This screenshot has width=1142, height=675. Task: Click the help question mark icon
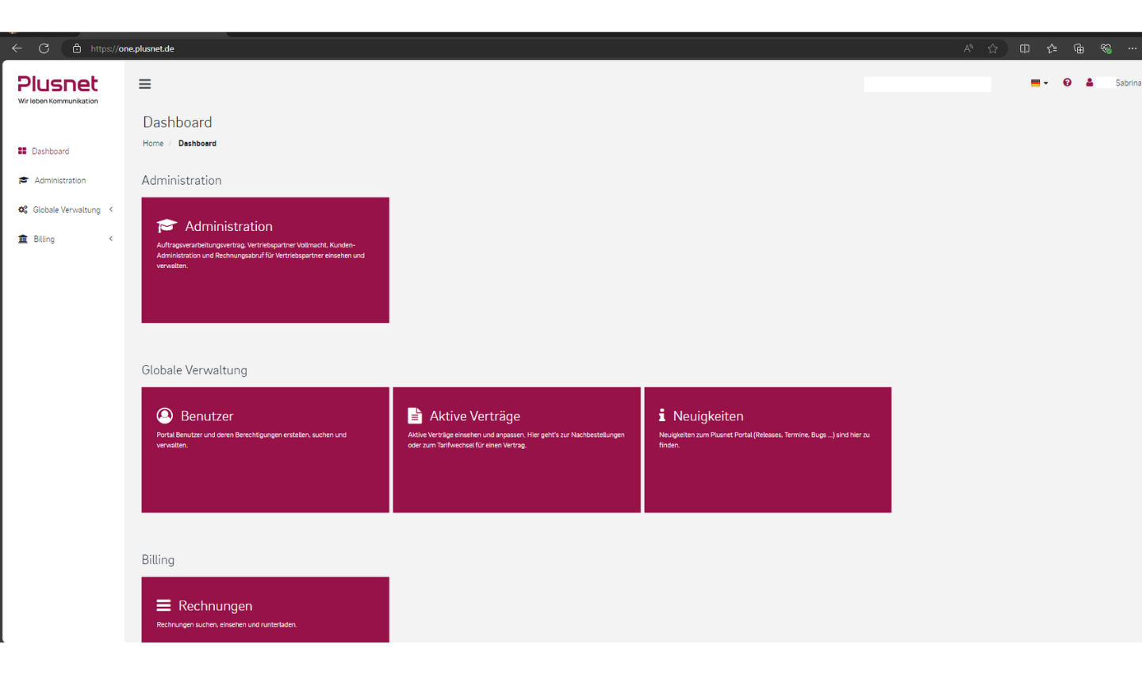[1067, 82]
